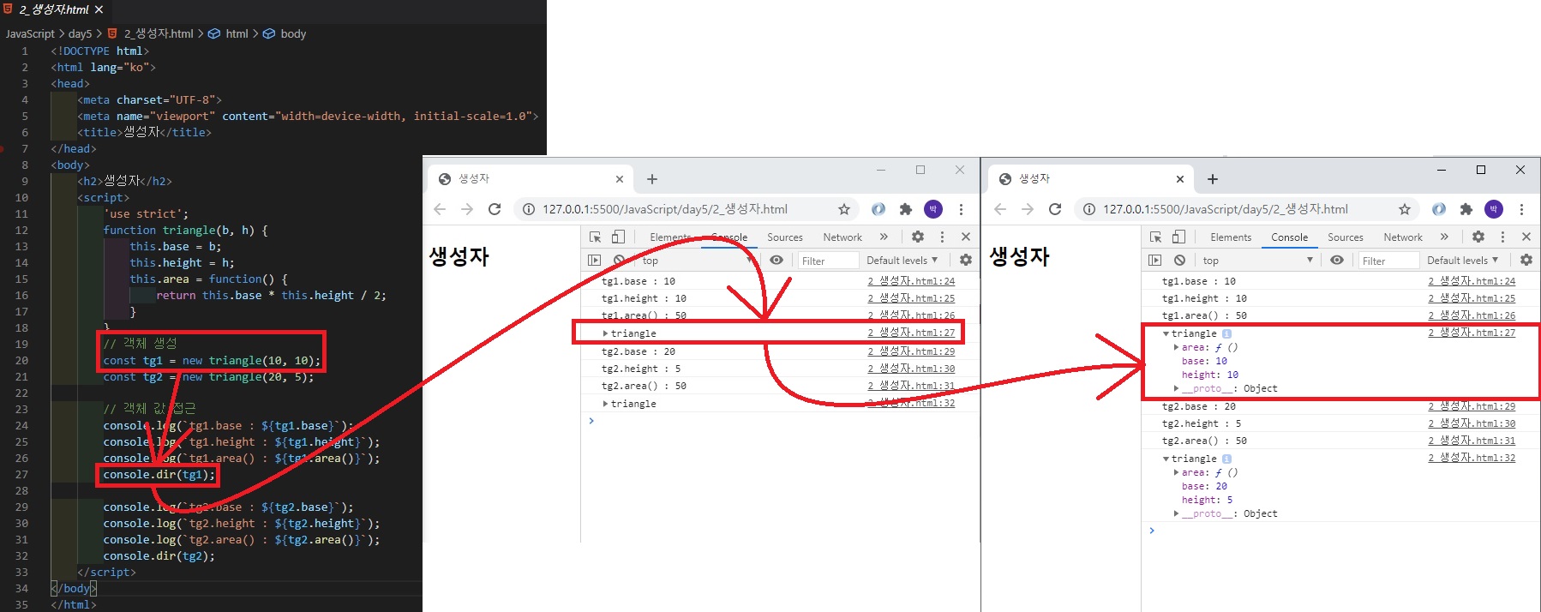Select Console tab in right DevTools
Image resolution: width=1541 pixels, height=612 pixels.
point(1289,237)
